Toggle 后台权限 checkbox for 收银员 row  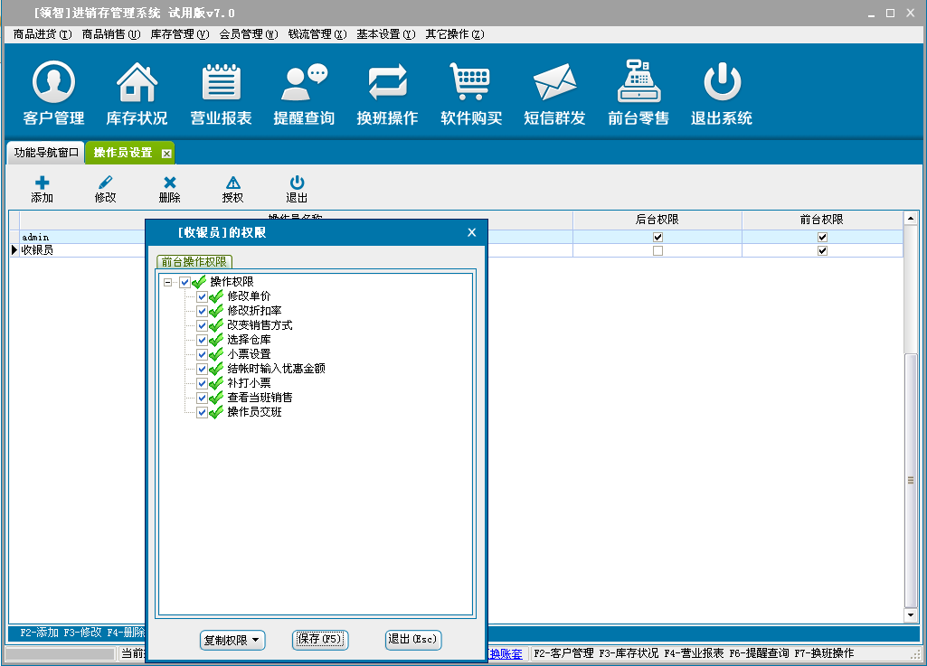[x=657, y=250]
